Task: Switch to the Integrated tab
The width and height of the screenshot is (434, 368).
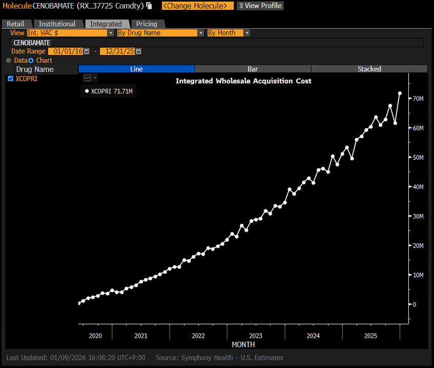Action: [106, 24]
